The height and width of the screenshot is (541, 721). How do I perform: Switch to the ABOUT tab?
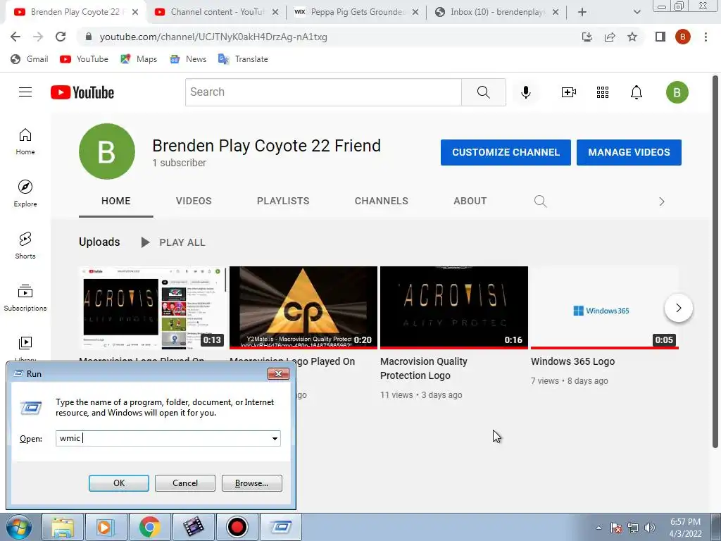(470, 201)
